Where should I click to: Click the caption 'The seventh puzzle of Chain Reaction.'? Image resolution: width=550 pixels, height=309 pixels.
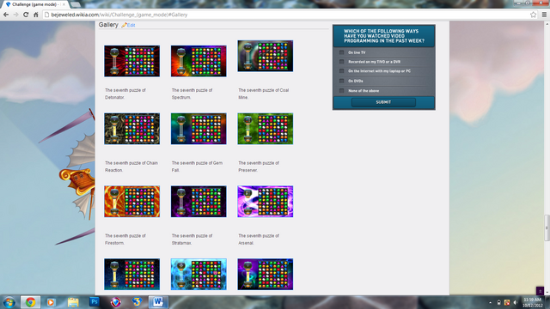131,167
